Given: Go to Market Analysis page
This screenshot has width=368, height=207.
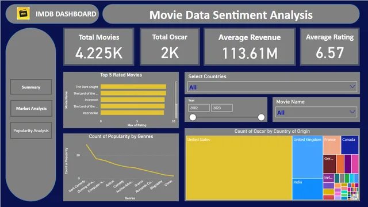Looking at the screenshot, I should pos(31,108).
